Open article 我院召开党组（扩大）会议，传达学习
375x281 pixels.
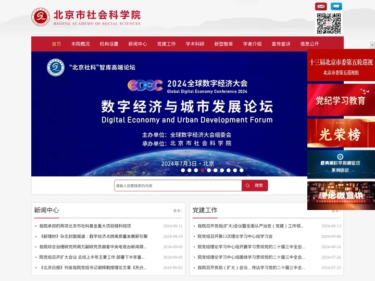pyautogui.click(x=251, y=267)
